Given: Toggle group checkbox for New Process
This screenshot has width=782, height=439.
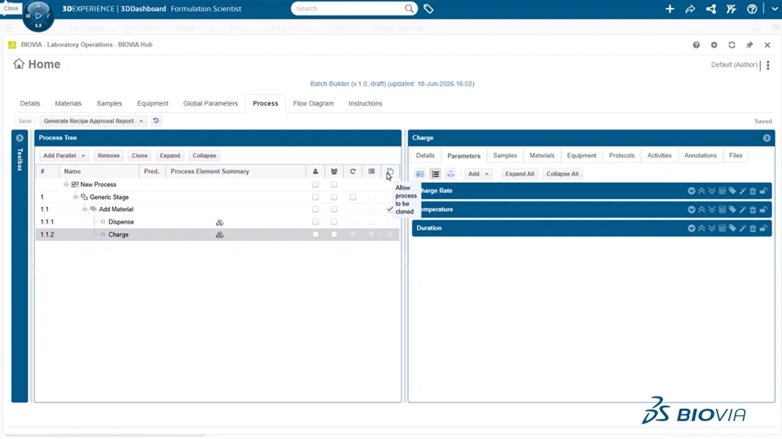Looking at the screenshot, I should (x=334, y=185).
